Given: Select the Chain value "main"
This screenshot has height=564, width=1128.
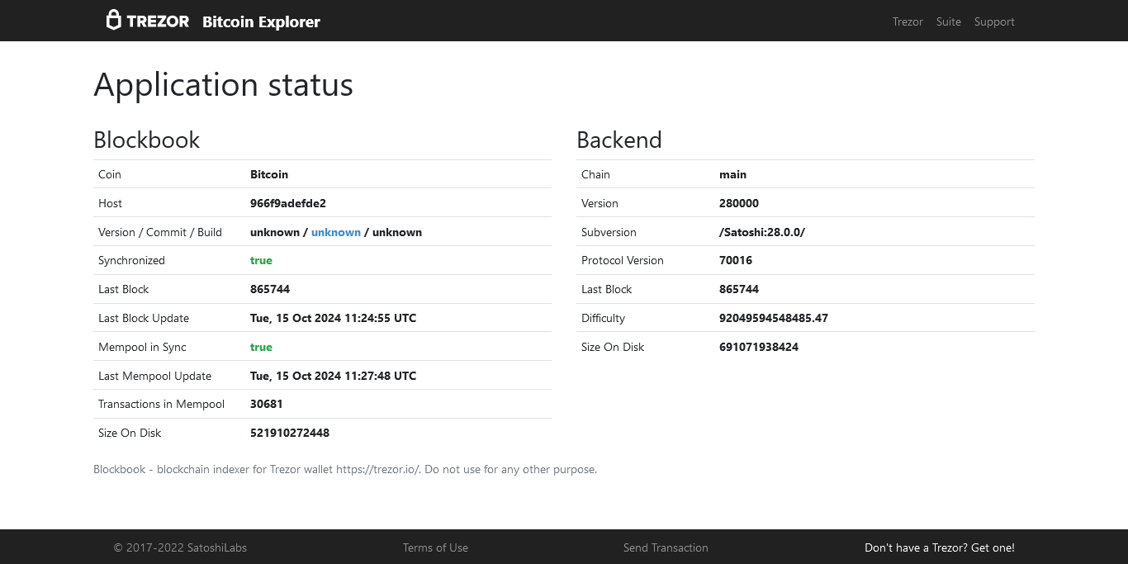Looking at the screenshot, I should tap(733, 174).
